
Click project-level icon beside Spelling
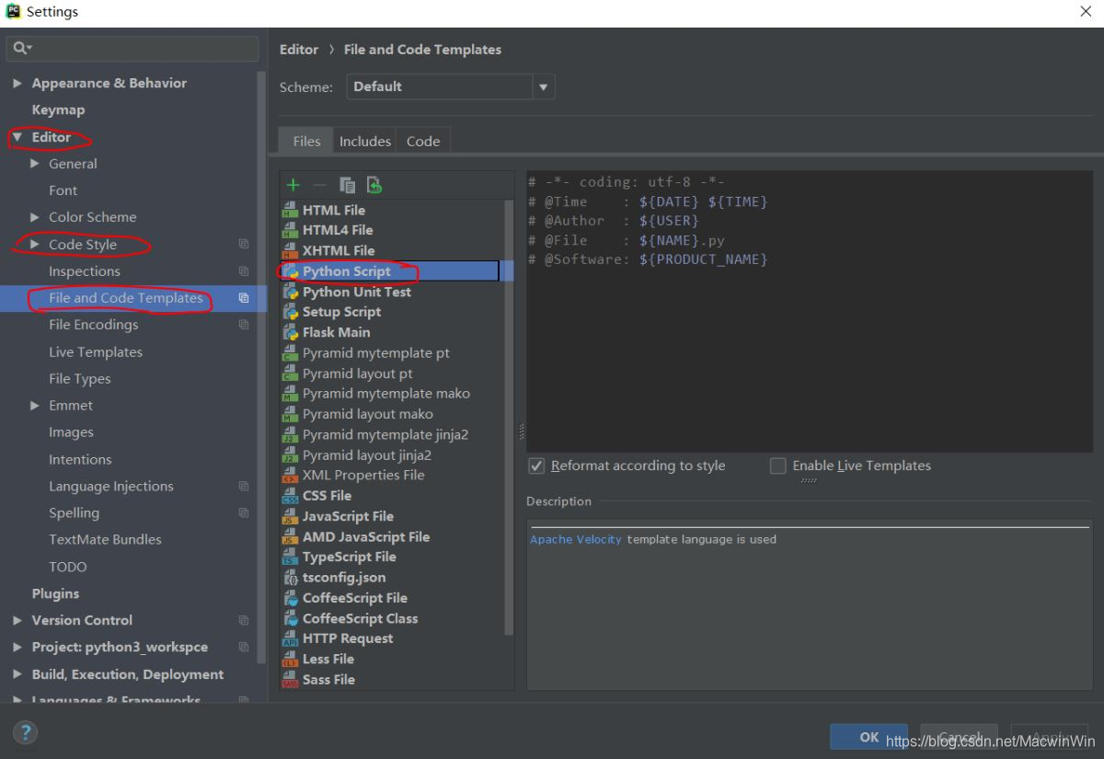[244, 513]
